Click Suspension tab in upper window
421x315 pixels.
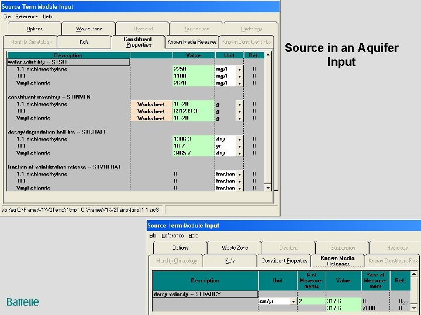click(x=196, y=29)
